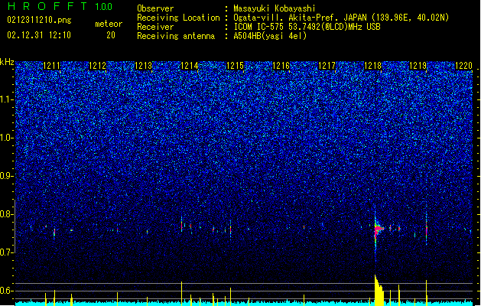Click observer name Masayuki Kobayashi
The image size is (481, 306).
point(275,8)
